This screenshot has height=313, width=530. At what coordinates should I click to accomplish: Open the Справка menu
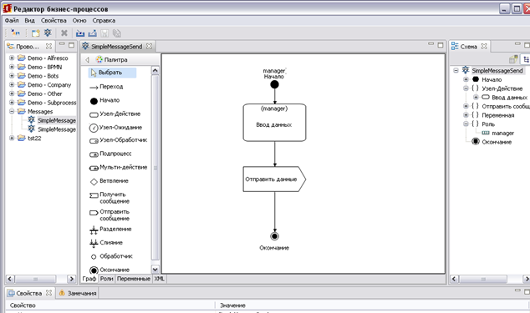[104, 21]
